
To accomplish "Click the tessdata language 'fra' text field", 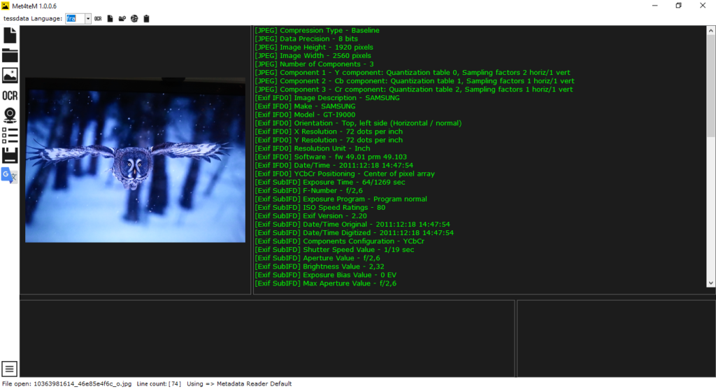I will pyautogui.click(x=75, y=18).
